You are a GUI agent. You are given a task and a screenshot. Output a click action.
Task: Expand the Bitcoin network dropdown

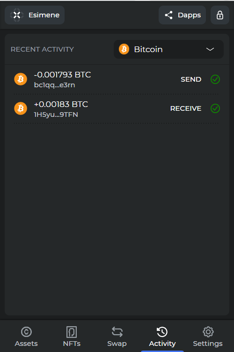168,49
